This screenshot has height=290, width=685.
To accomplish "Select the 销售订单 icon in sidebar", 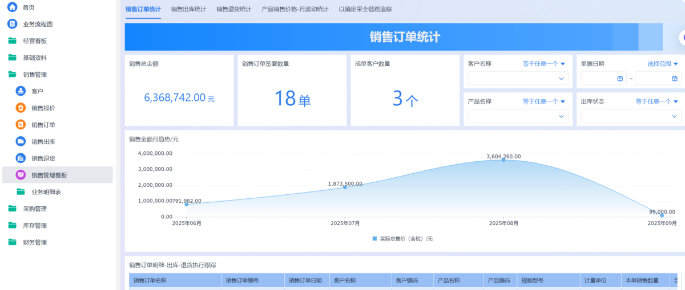I will pyautogui.click(x=21, y=125).
